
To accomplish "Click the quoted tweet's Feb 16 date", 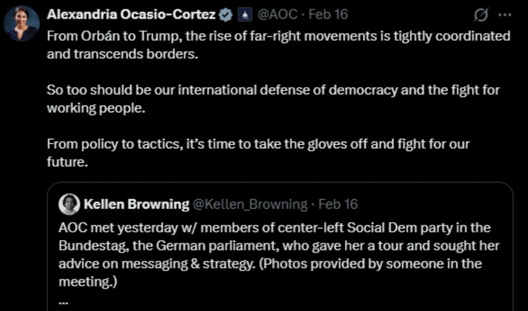I will (x=338, y=205).
